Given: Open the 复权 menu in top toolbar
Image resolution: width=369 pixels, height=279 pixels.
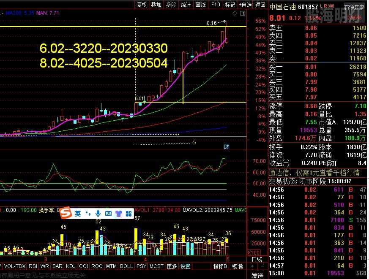Looking at the screenshot, I should pyautogui.click(x=142, y=5).
